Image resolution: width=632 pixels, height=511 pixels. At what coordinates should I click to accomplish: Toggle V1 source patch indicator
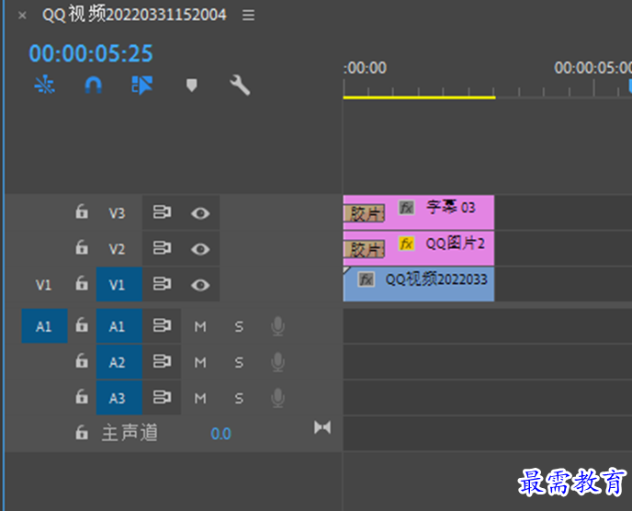pyautogui.click(x=44, y=285)
